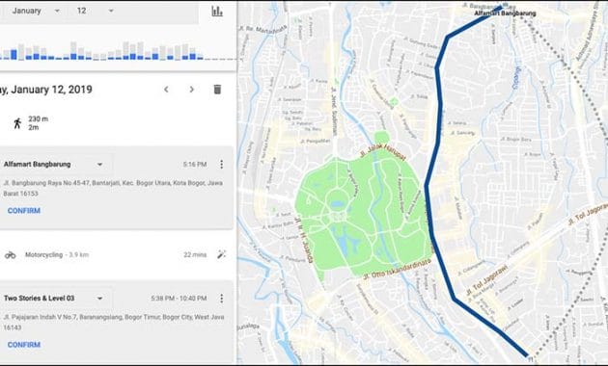Open the bar chart statistics icon

[217, 11]
